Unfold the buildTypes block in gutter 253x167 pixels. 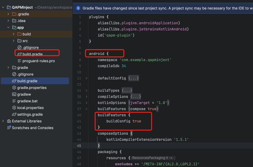tap(86, 91)
